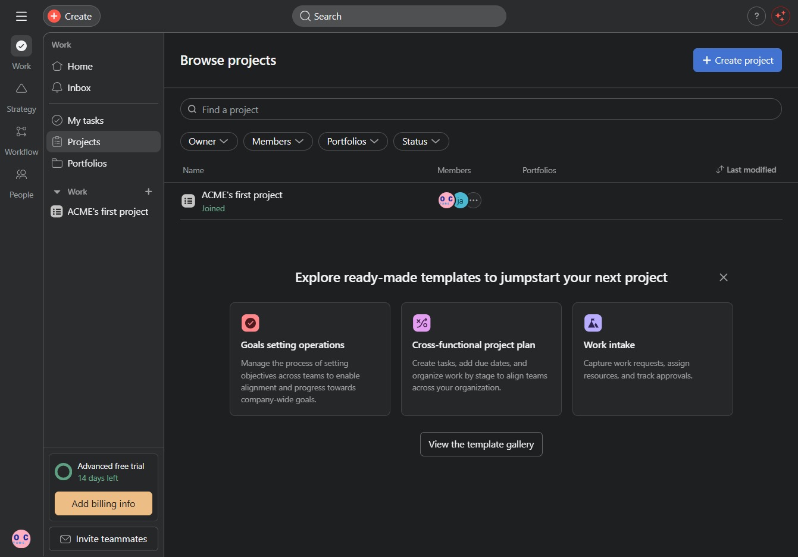The width and height of the screenshot is (798, 557).
Task: Open the Strategy triangle icon
Action: coord(21,89)
